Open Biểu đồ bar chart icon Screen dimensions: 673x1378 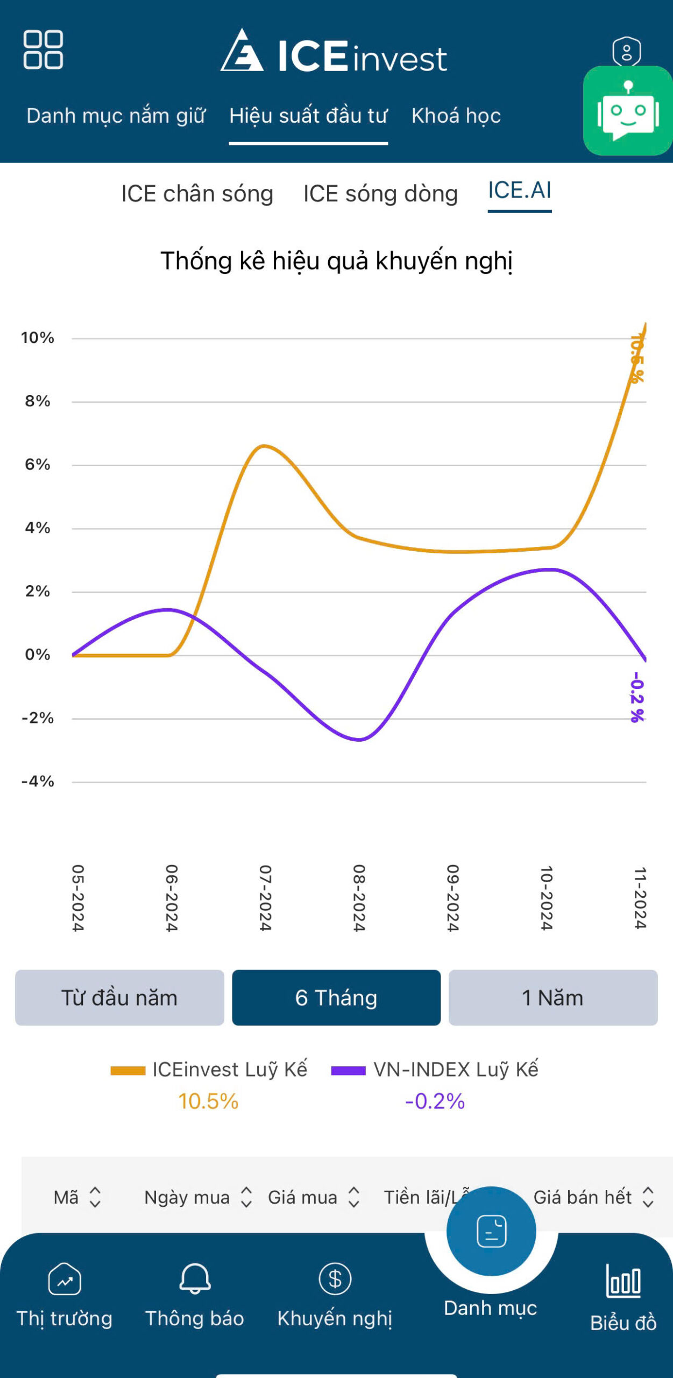(x=624, y=1281)
